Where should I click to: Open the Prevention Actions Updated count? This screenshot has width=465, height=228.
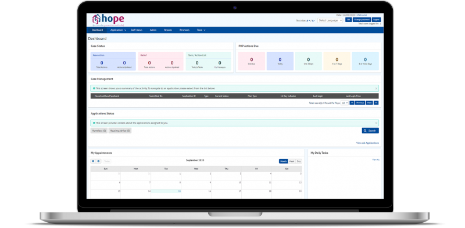124,64
